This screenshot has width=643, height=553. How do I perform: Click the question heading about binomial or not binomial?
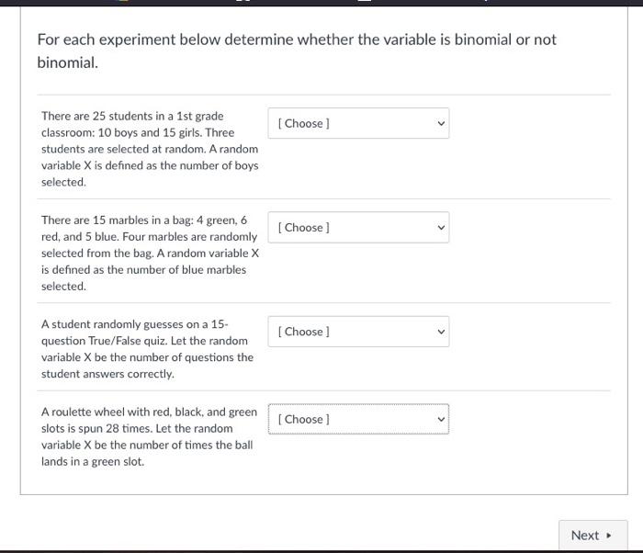coord(297,51)
